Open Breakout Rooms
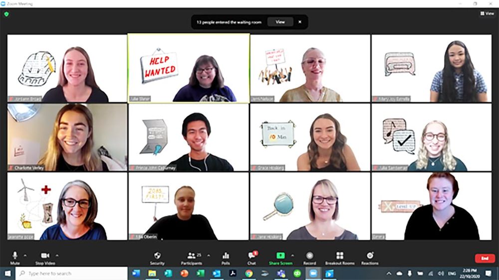Image resolution: width=499 pixels, height=280 pixels. (339, 258)
